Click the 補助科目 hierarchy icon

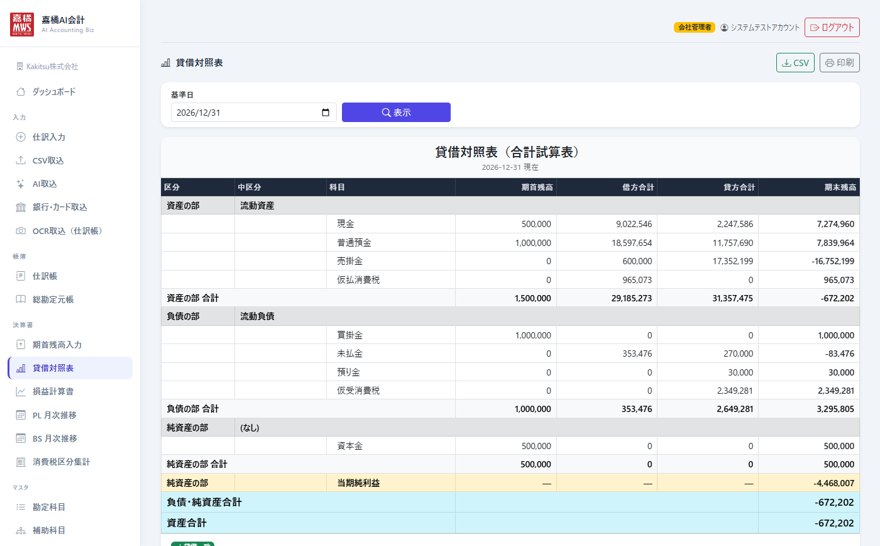[x=21, y=530]
